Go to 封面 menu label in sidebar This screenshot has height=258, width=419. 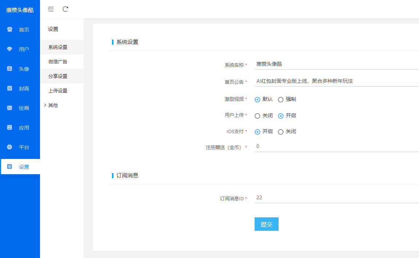click(x=24, y=89)
